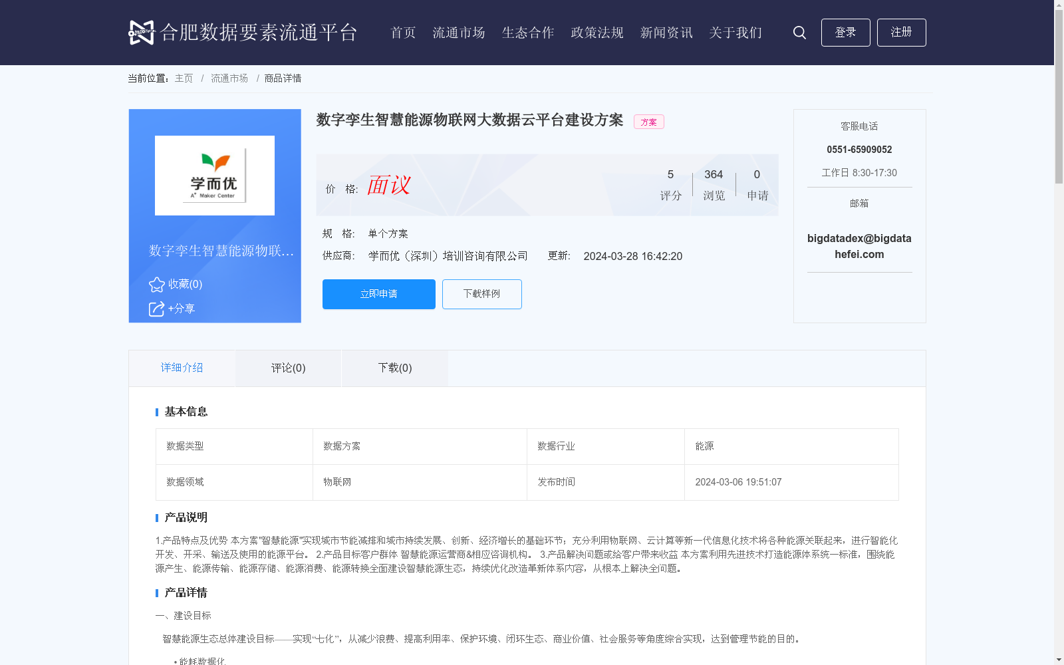Viewport: 1064px width, 665px height.
Task: Click the 能源 table cell
Action: pyautogui.click(x=791, y=446)
